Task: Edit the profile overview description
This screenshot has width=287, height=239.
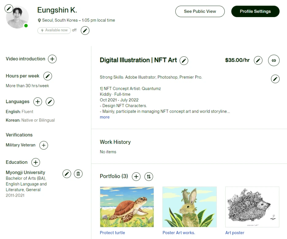Action: (275, 79)
